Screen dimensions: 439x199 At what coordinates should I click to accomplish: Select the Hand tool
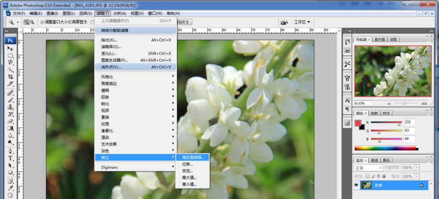11,195
